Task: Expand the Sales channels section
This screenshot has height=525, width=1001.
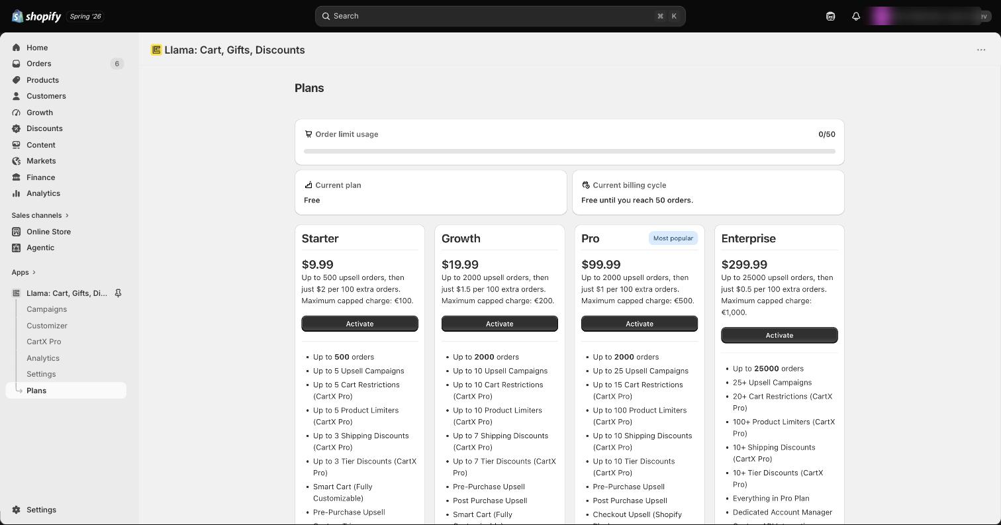Action: point(40,215)
